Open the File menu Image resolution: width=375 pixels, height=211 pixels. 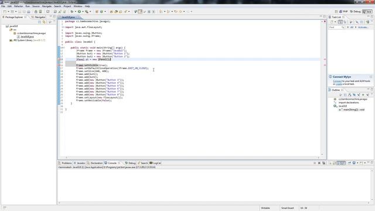click(x=3, y=6)
